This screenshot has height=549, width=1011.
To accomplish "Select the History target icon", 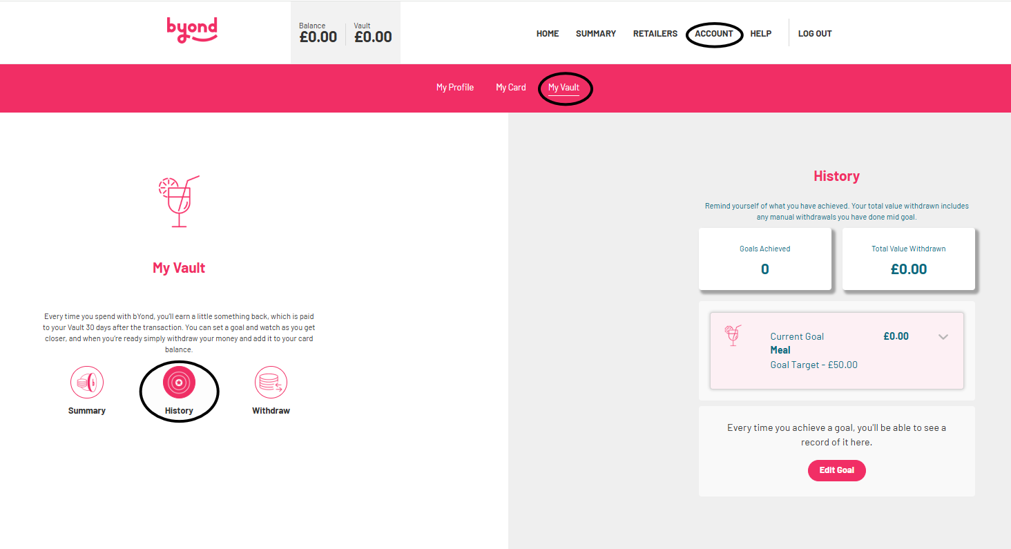I will pyautogui.click(x=179, y=382).
